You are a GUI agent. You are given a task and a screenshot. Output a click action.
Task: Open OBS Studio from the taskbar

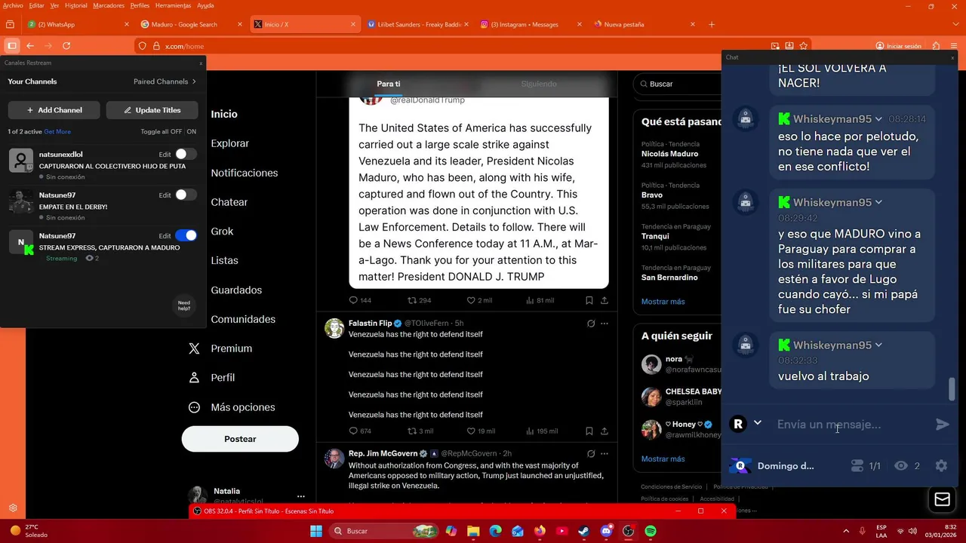tap(628, 531)
